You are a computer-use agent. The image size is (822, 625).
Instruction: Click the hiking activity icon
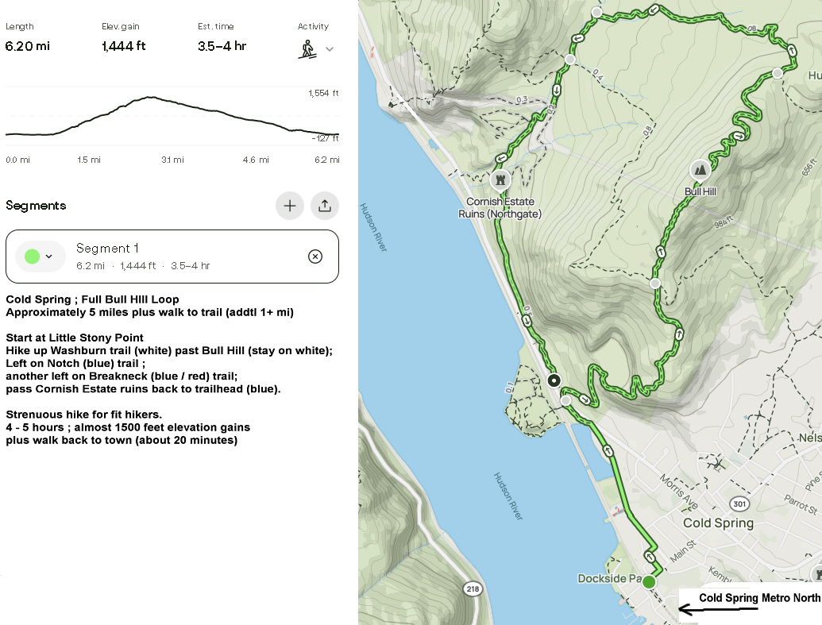(x=307, y=49)
